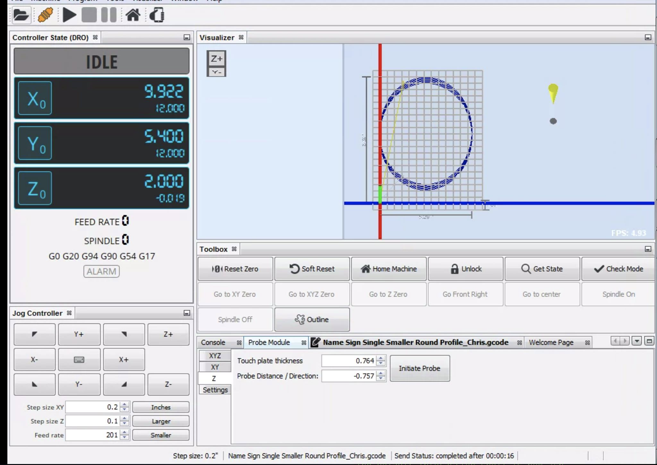Click the Unlock button
This screenshot has width=657, height=465.
tap(465, 269)
